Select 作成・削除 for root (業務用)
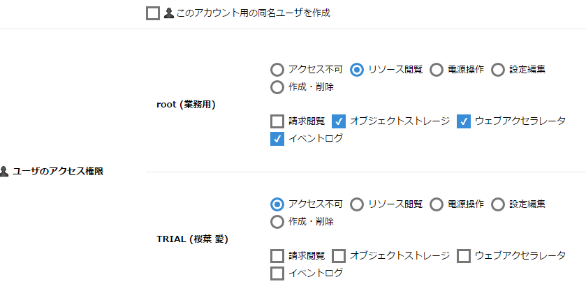The height and width of the screenshot is (300, 586). 277,87
